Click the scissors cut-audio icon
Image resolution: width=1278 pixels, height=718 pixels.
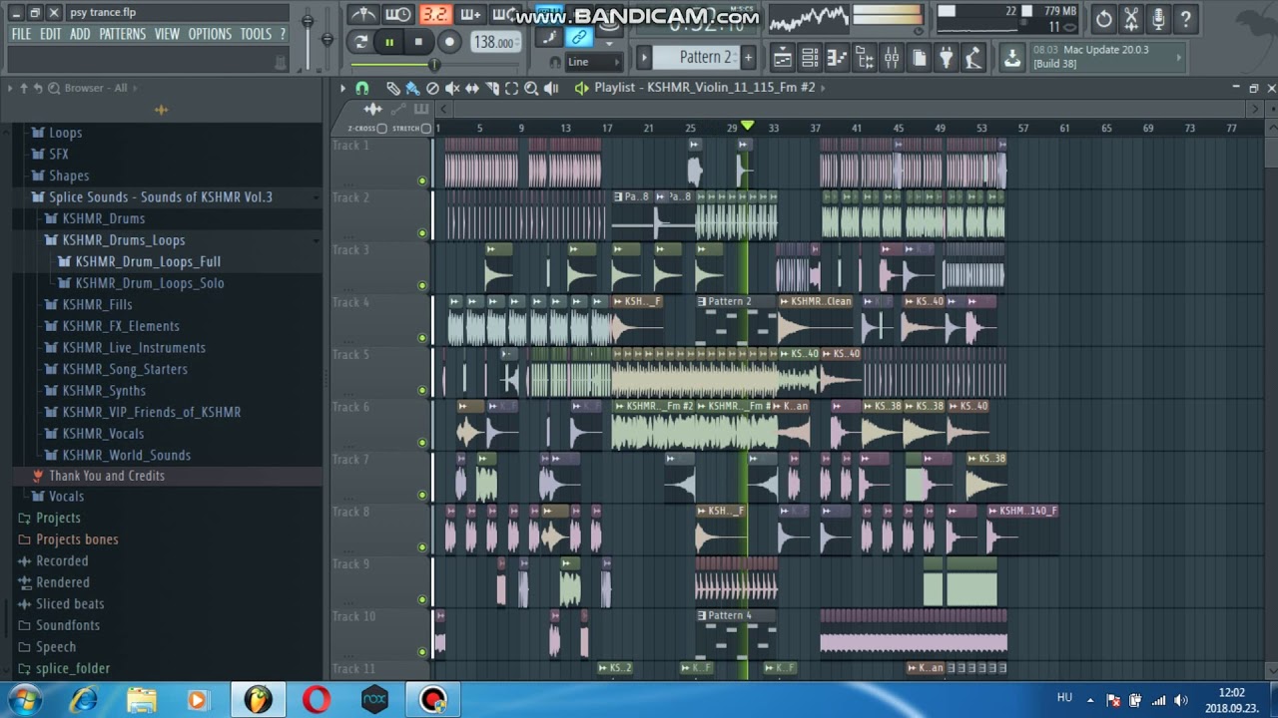[1131, 18]
